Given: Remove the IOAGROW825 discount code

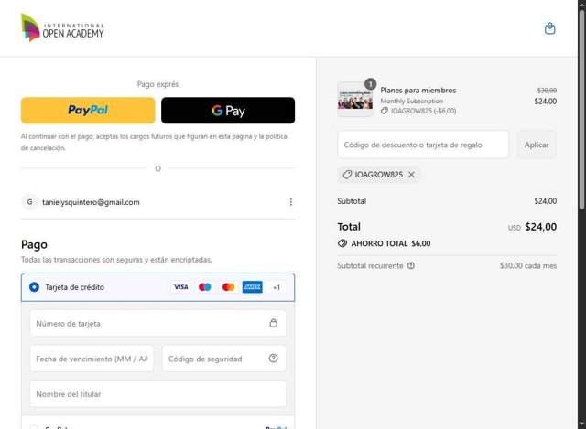Looking at the screenshot, I should pyautogui.click(x=411, y=175).
